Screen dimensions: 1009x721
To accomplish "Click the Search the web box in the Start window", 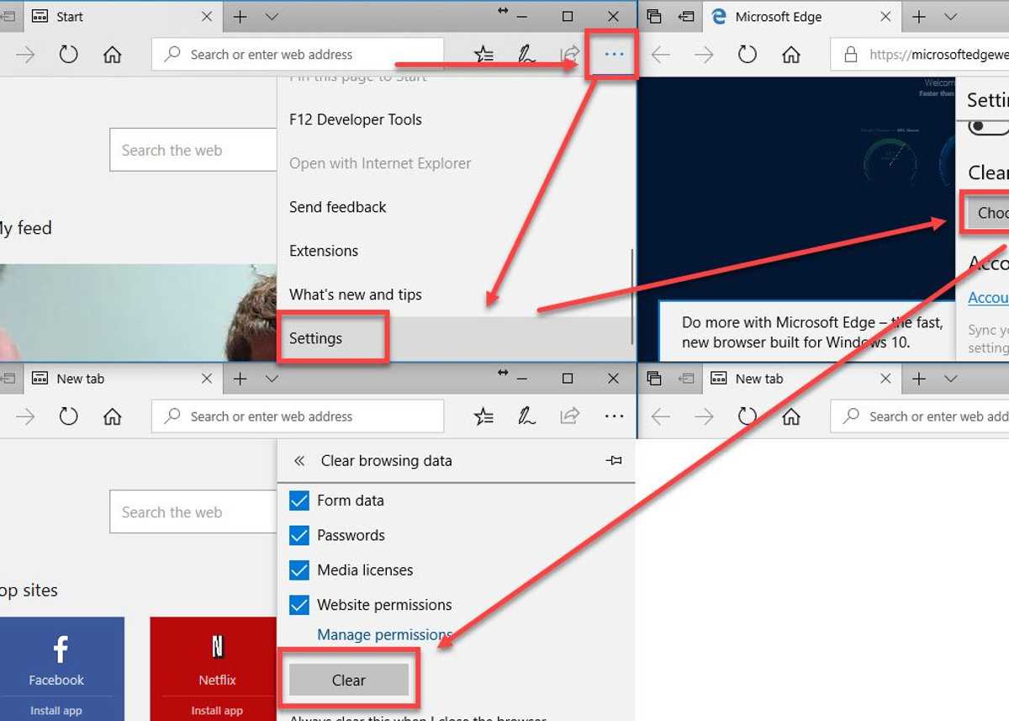I will tap(193, 151).
